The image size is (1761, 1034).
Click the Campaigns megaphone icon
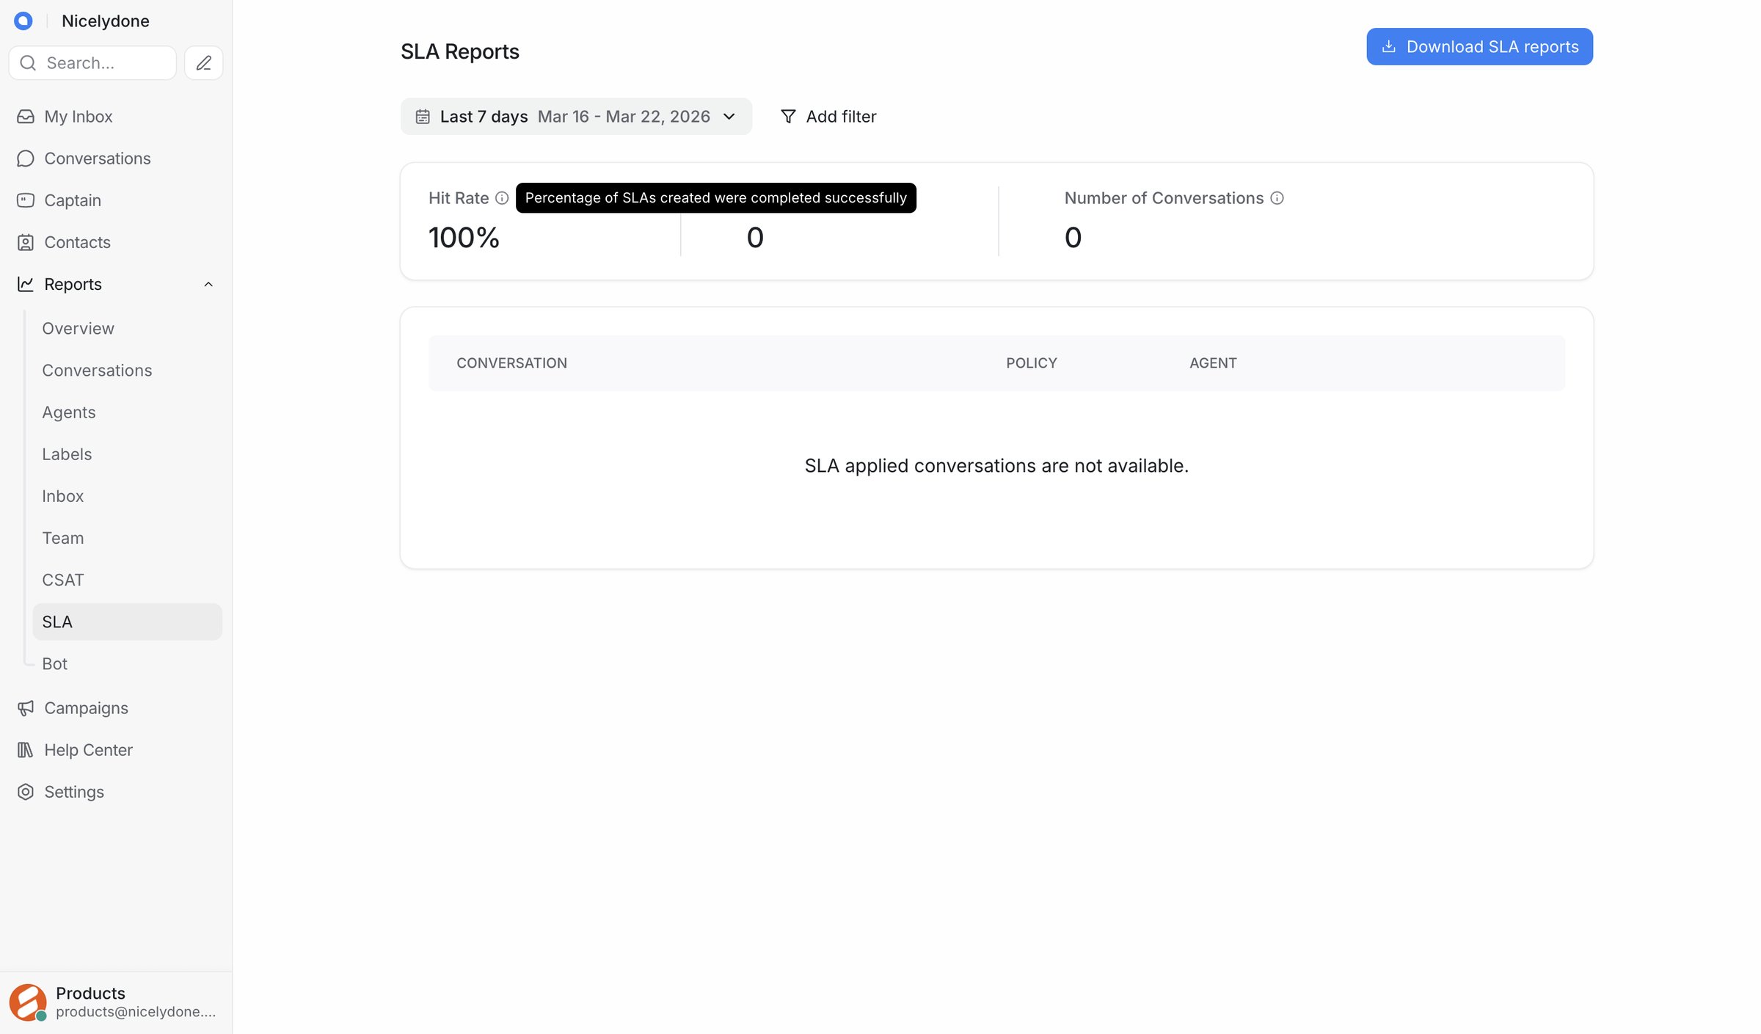point(26,708)
